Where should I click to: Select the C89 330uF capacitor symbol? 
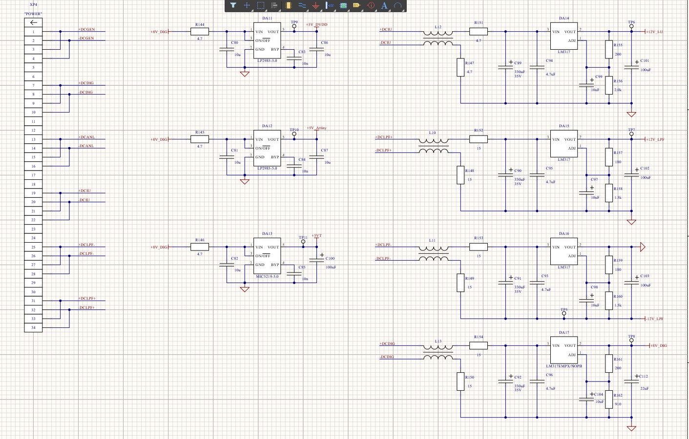[505, 67]
